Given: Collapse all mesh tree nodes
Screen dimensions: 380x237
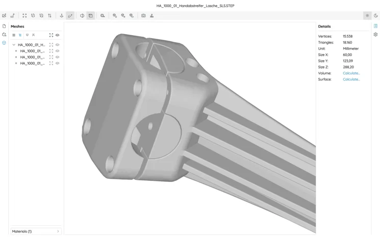Looking at the screenshot, I should coord(34,35).
